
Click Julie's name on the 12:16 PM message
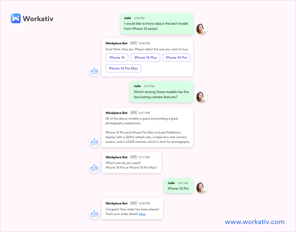pos(127,18)
